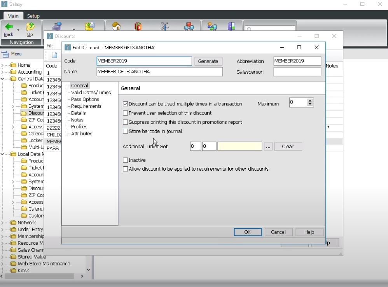Increase Maximum value with the up stepper
The width and height of the screenshot is (388, 287).
click(x=310, y=100)
